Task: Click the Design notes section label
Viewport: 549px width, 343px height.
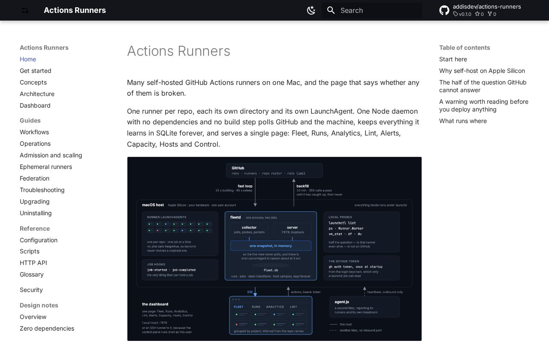Action: 39,305
